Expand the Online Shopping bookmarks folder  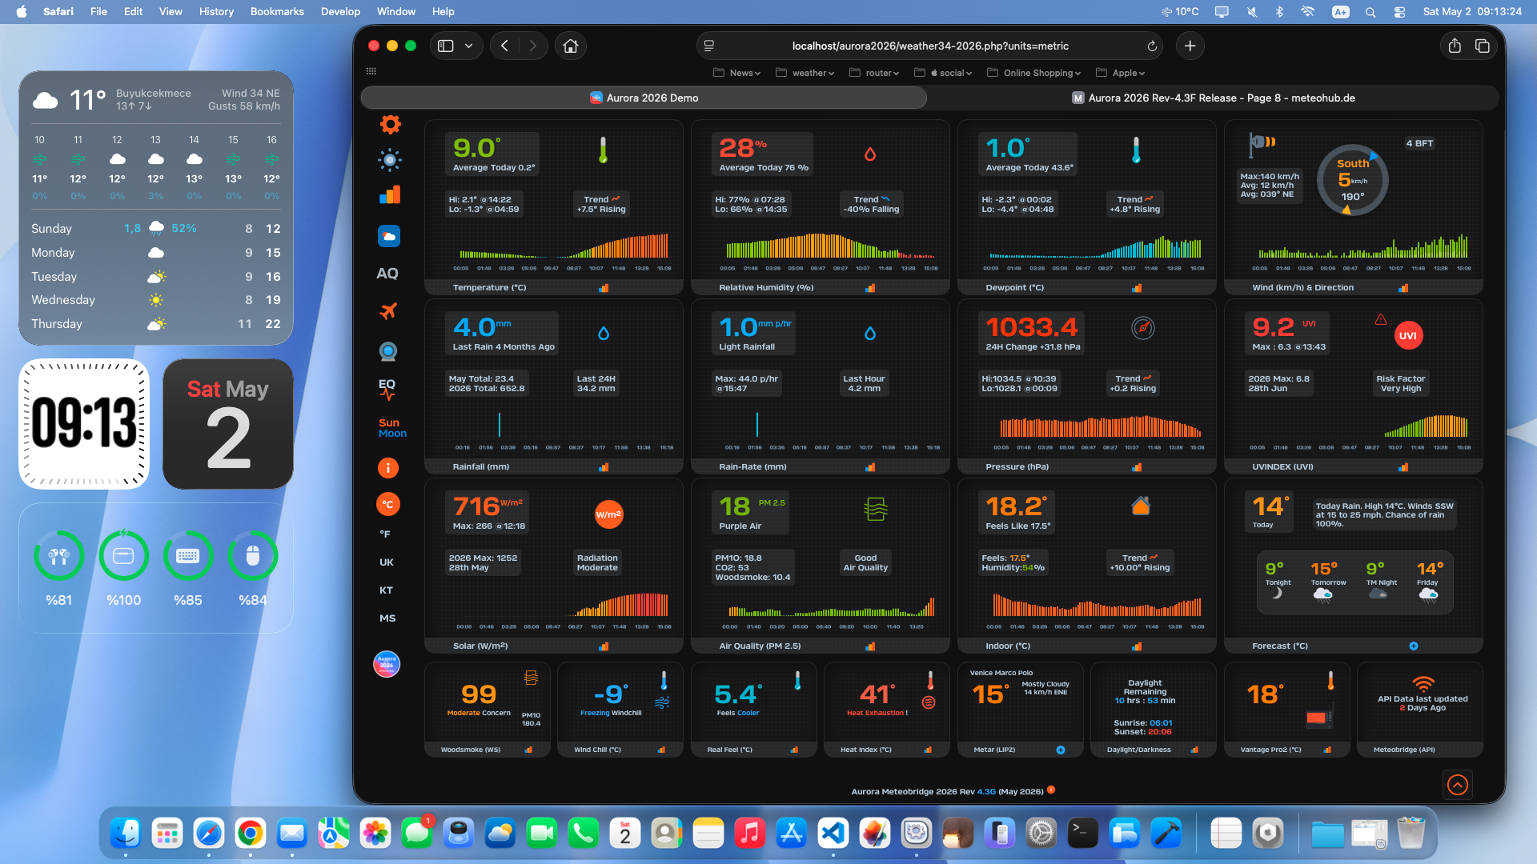click(1034, 73)
